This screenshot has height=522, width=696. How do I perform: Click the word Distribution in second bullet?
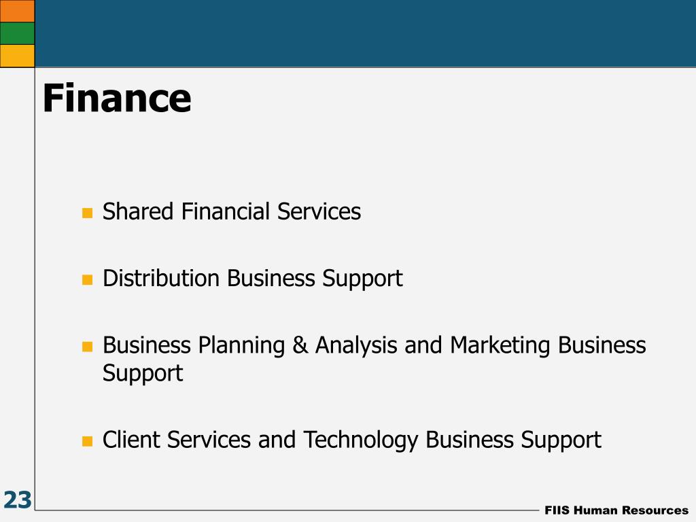161,279
